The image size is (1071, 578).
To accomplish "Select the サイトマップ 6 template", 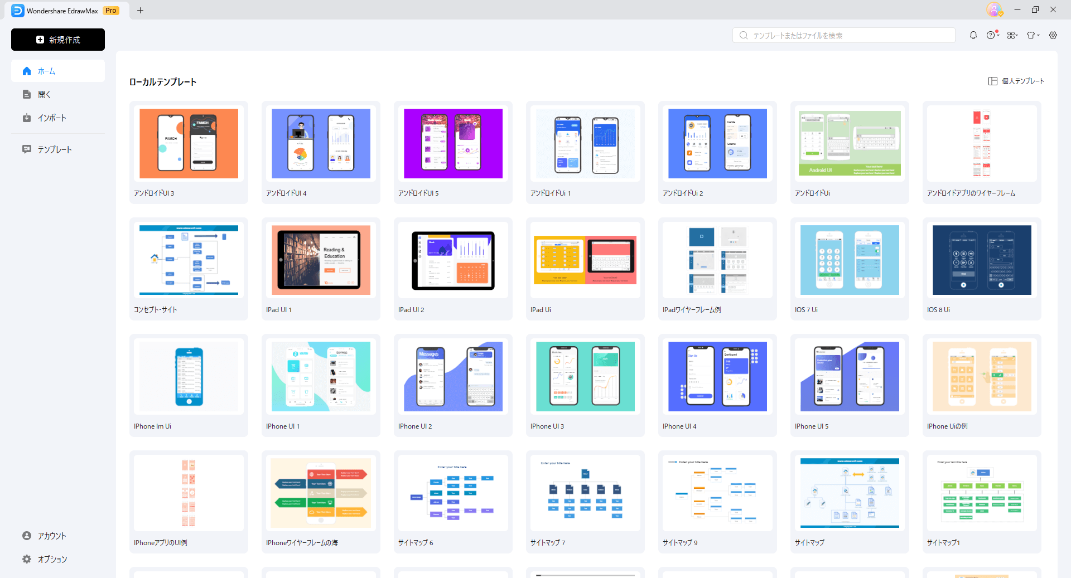I will click(453, 502).
